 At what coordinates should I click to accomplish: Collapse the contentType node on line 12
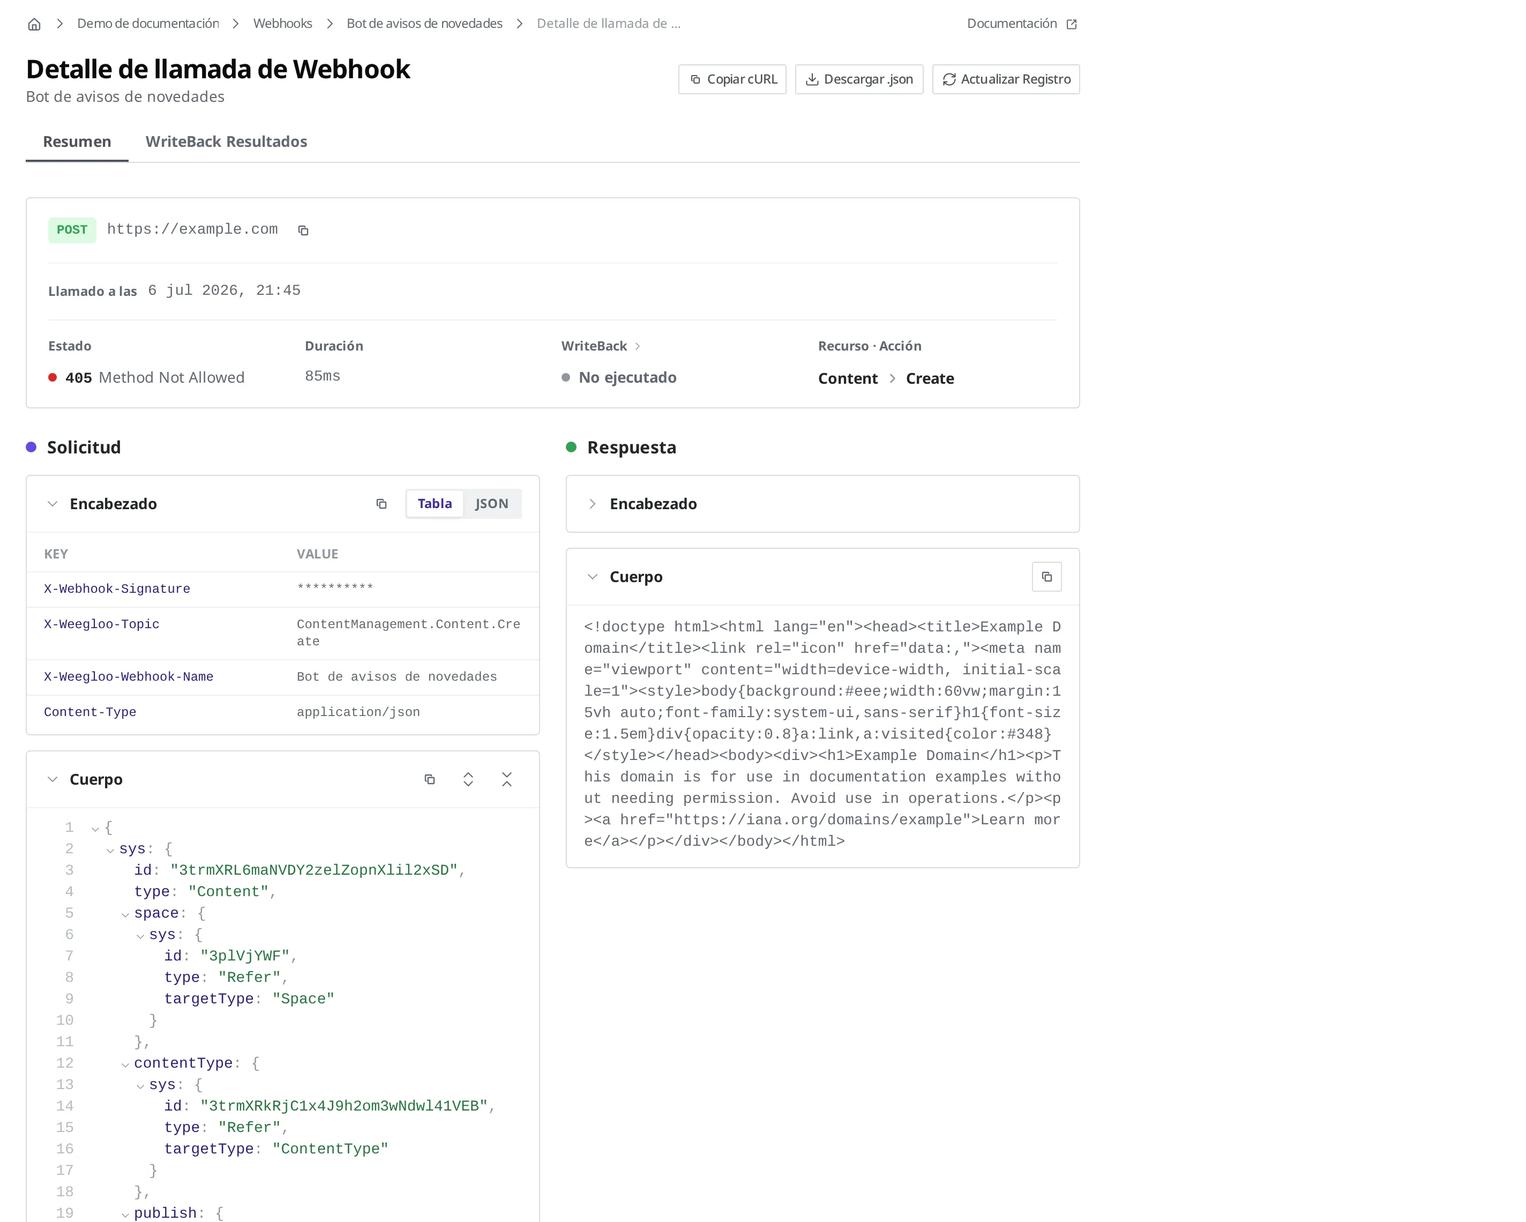(x=125, y=1065)
